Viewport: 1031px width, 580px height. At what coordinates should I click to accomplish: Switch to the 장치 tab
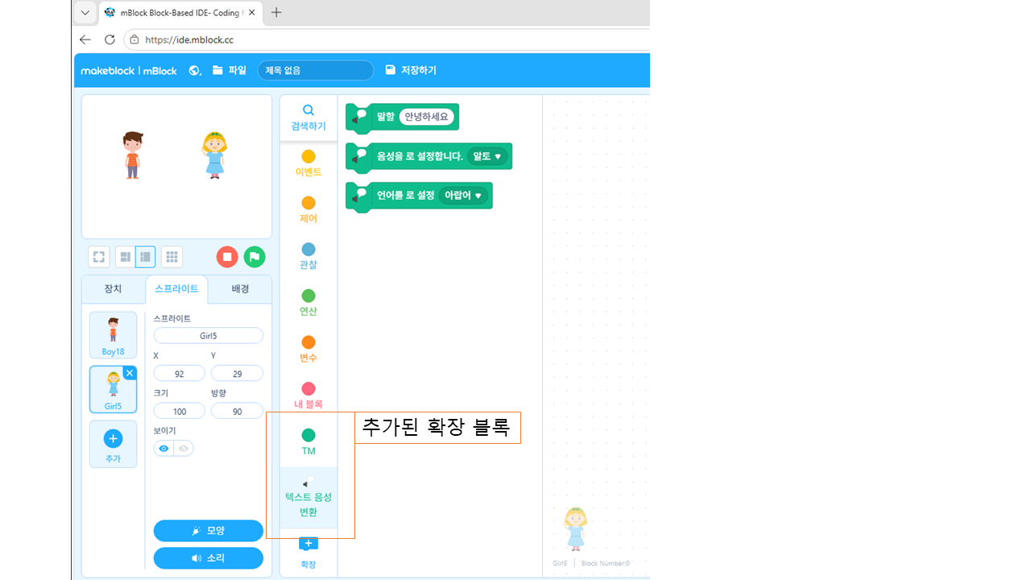click(114, 289)
